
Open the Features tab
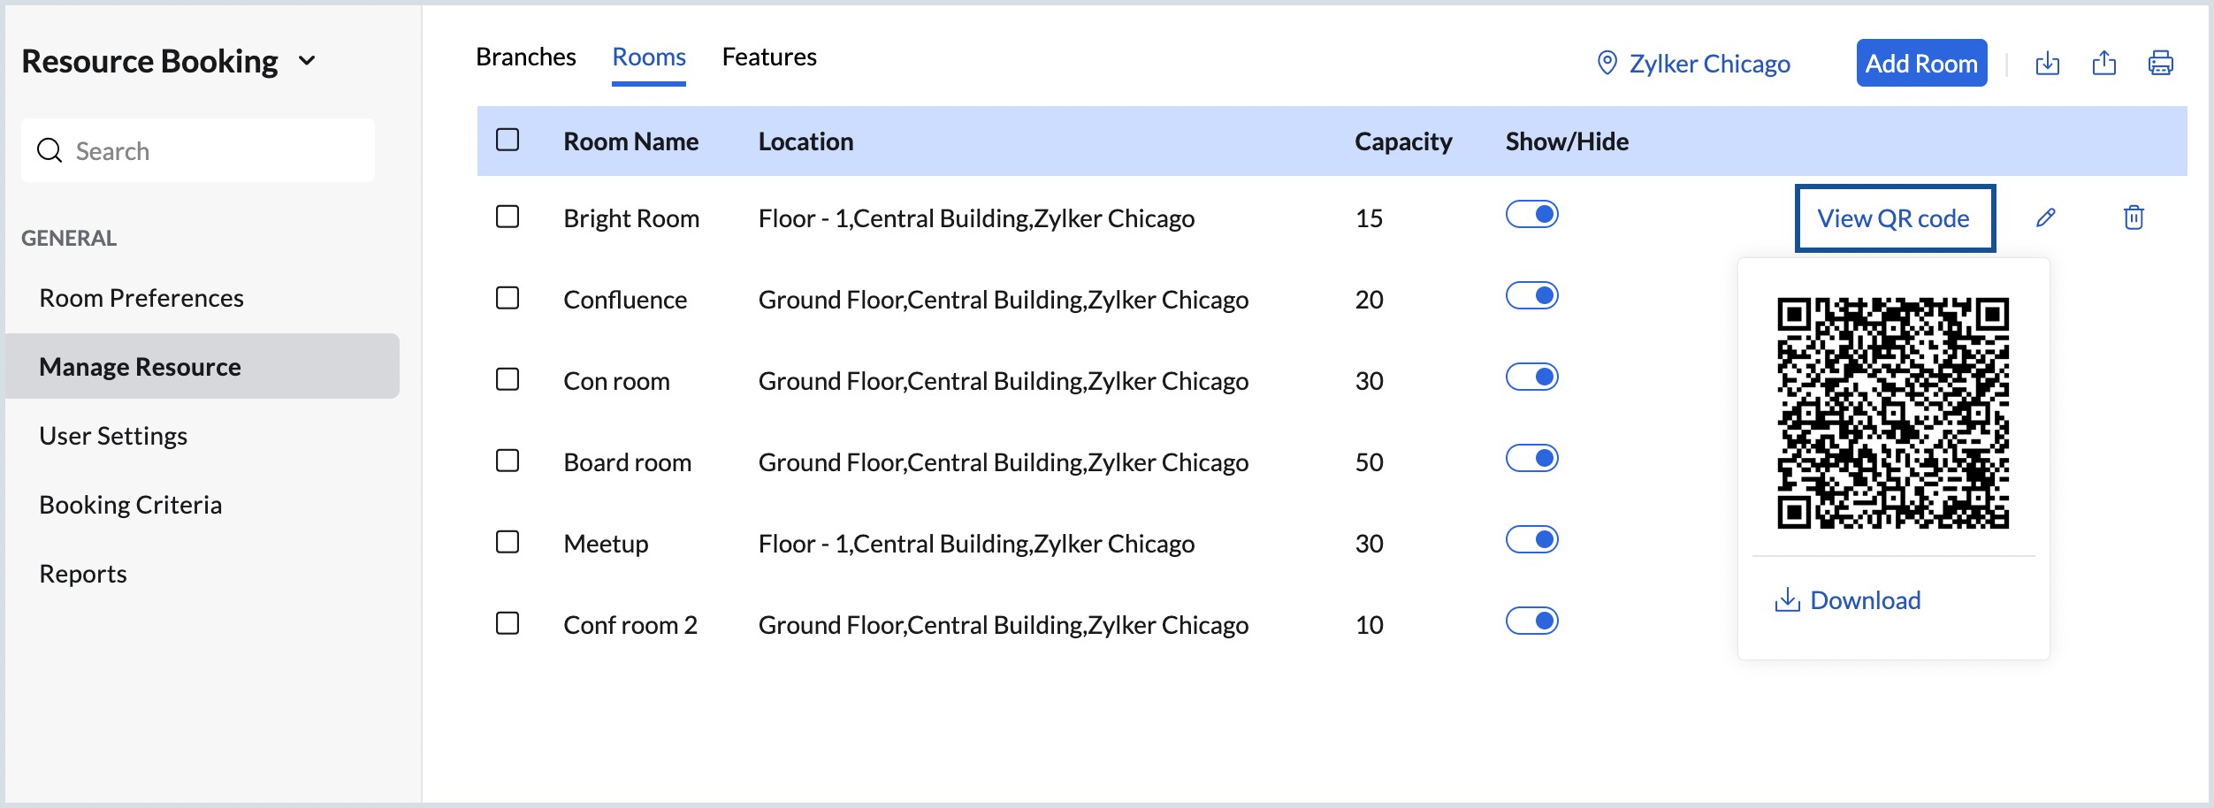point(768,57)
